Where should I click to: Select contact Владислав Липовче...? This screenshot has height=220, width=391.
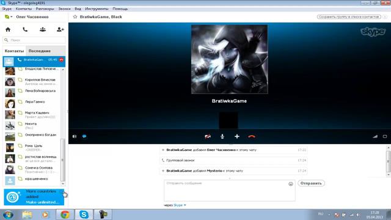tap(31, 71)
